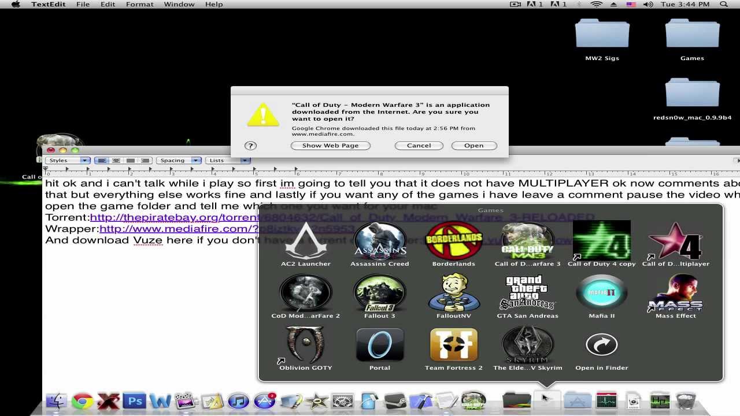Viewport: 740px width, 416px height.
Task: Open the Edit menu
Action: [108, 5]
